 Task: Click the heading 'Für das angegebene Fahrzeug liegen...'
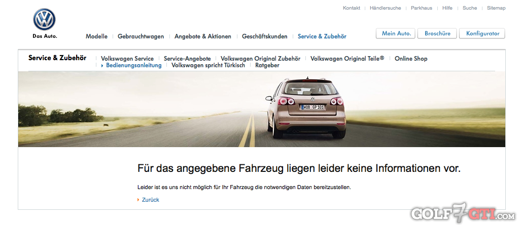point(299,168)
